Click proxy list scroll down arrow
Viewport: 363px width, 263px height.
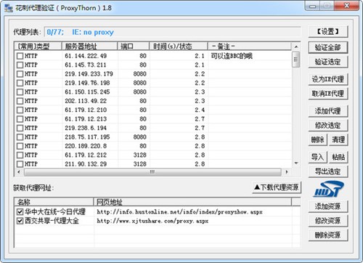[x=296, y=163]
